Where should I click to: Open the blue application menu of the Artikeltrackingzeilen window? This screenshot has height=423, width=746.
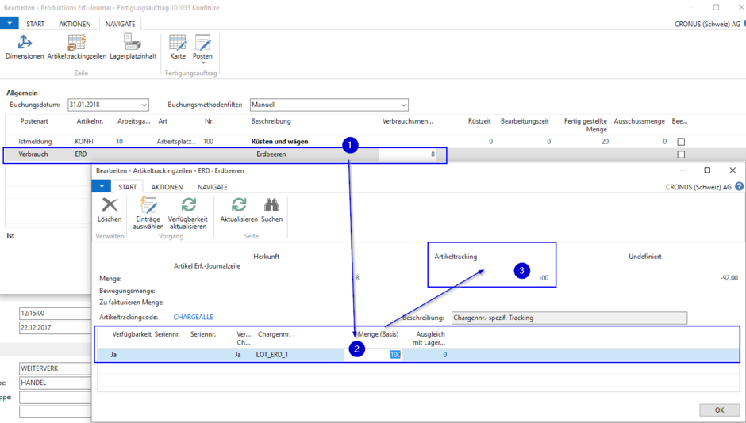102,186
